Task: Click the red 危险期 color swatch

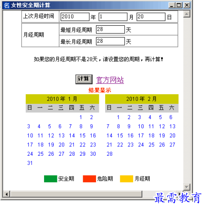Action: [89, 179]
